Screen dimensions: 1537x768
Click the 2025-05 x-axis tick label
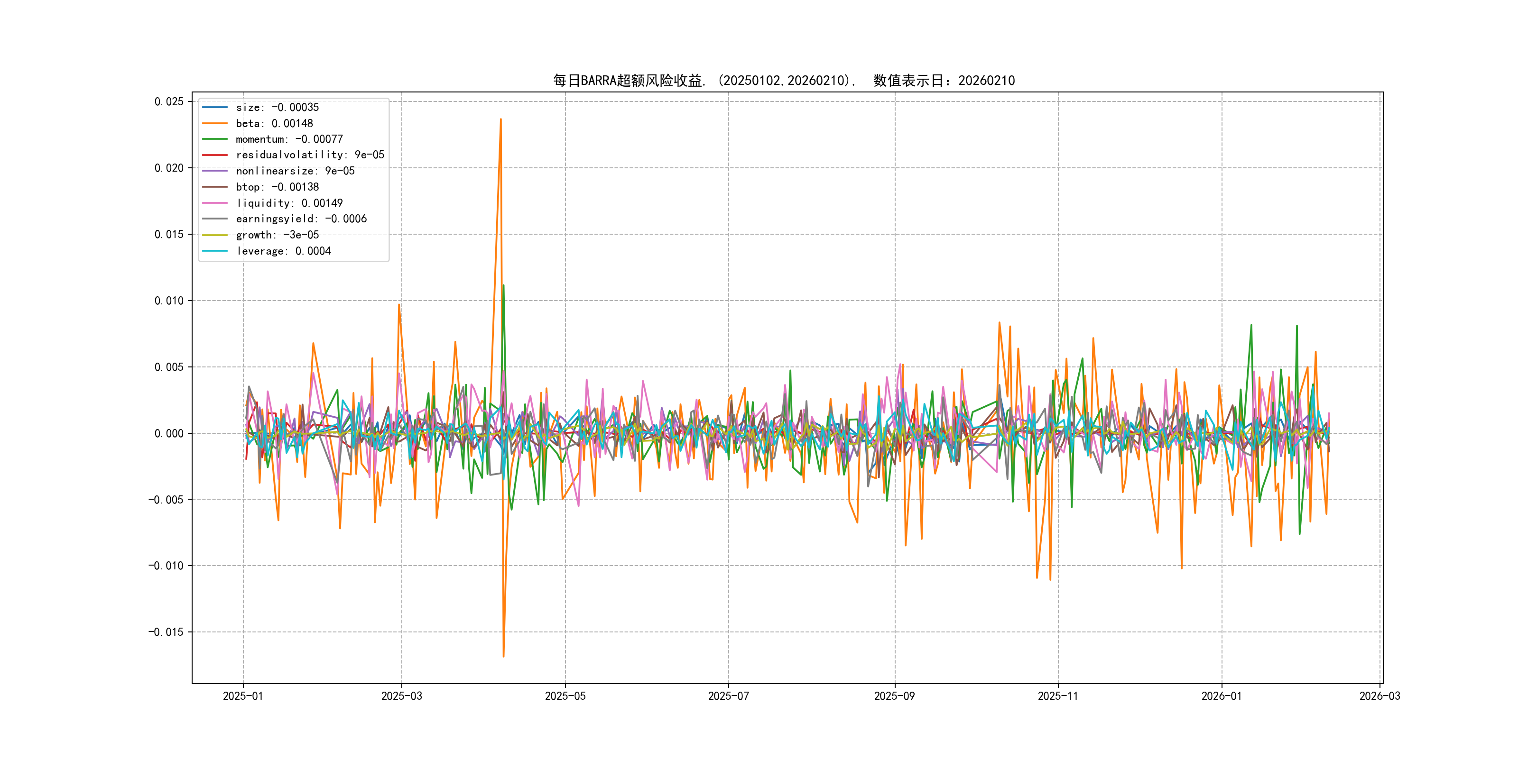(x=565, y=696)
